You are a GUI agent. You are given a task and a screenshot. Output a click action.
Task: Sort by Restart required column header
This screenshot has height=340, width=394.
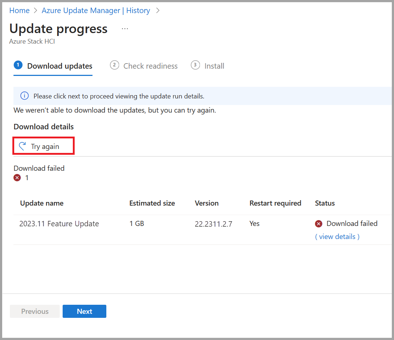[275, 203]
